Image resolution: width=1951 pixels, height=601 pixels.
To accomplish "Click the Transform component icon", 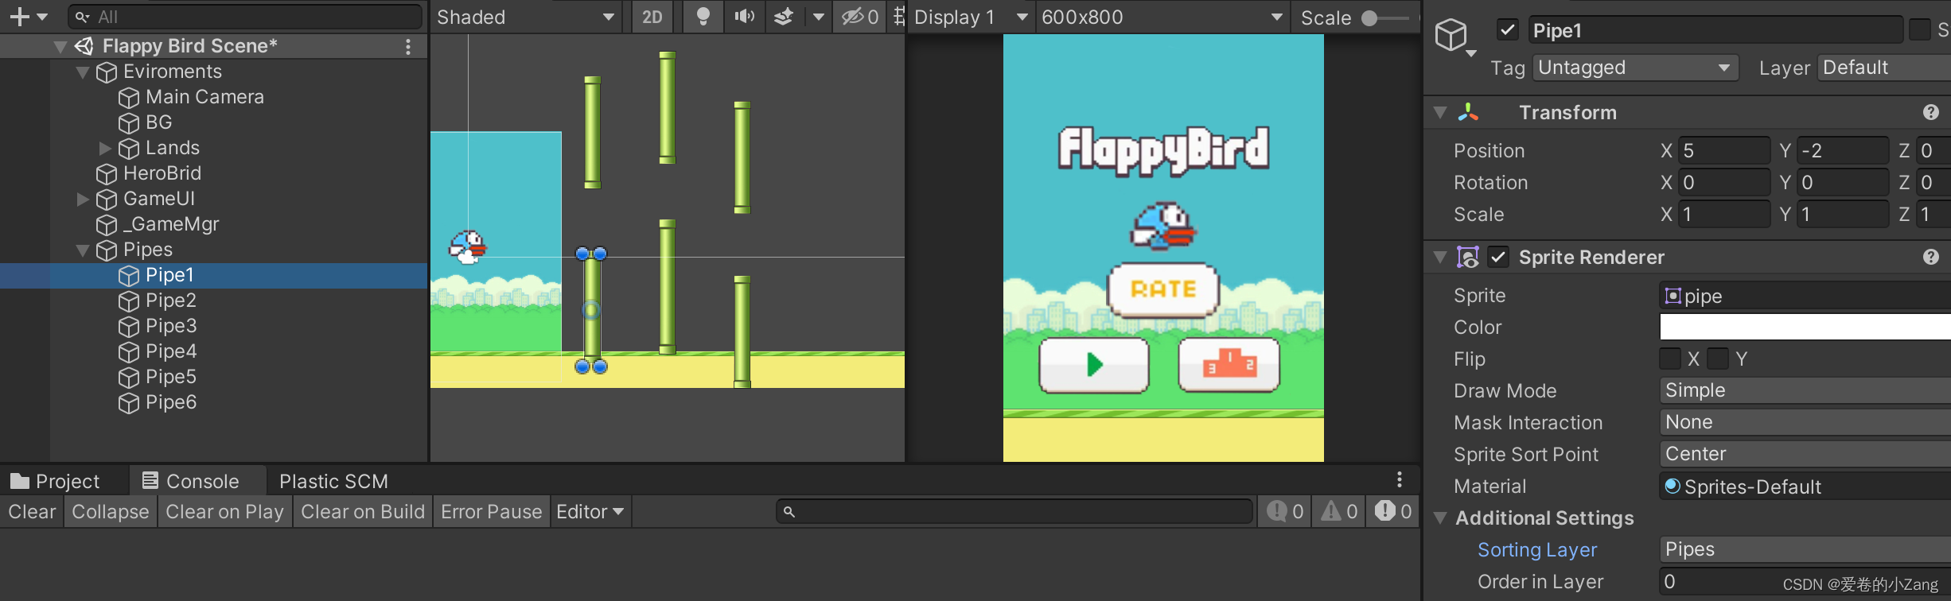I will click(x=1468, y=113).
